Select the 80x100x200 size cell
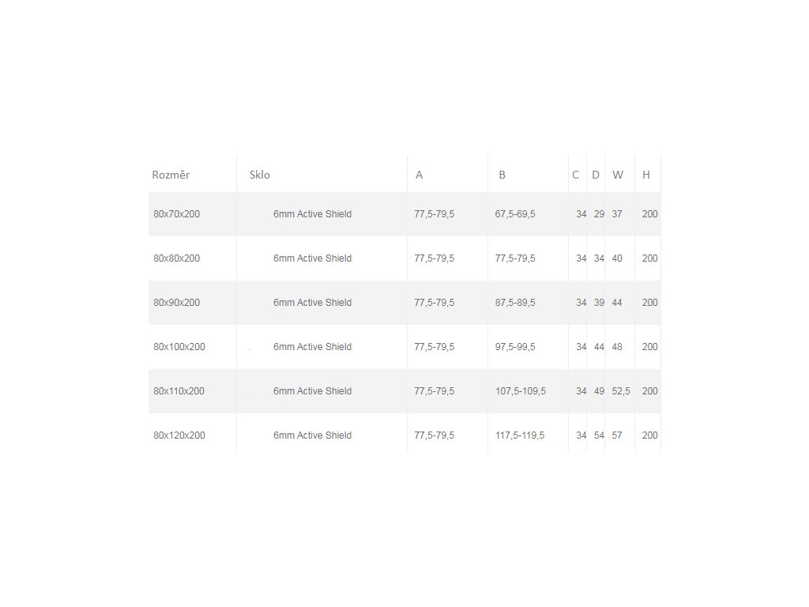 tap(179, 347)
